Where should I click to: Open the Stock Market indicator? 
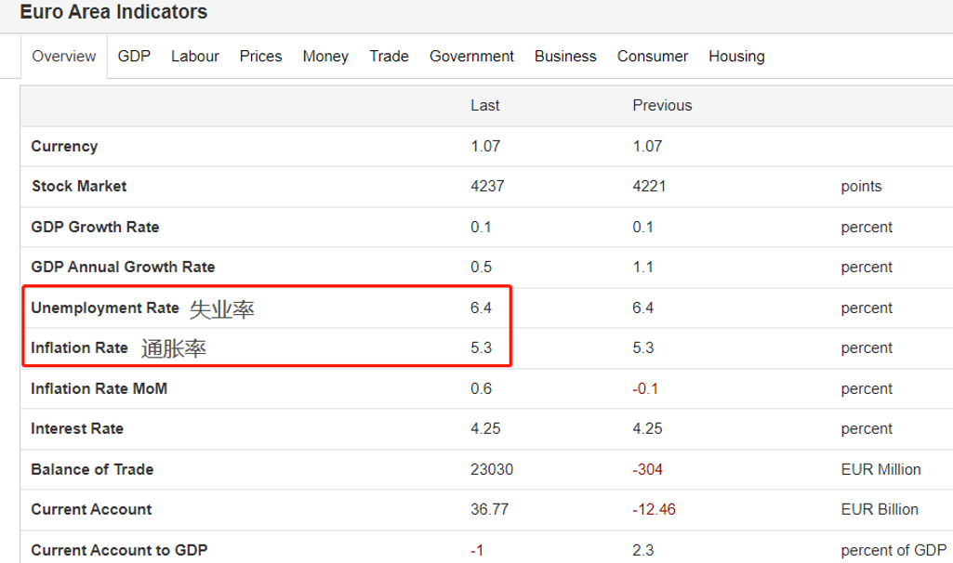point(79,187)
